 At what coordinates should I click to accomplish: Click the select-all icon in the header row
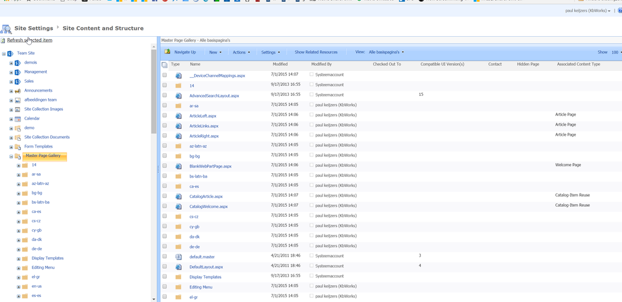[x=164, y=65]
